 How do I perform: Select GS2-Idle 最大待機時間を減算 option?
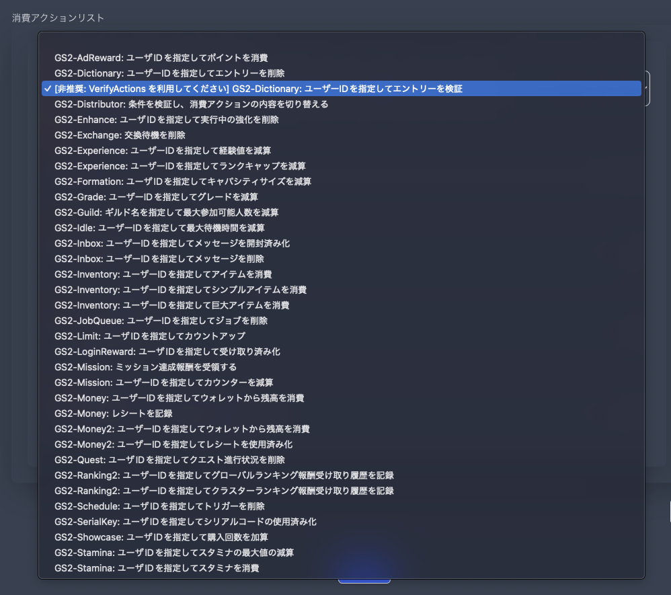(x=341, y=228)
